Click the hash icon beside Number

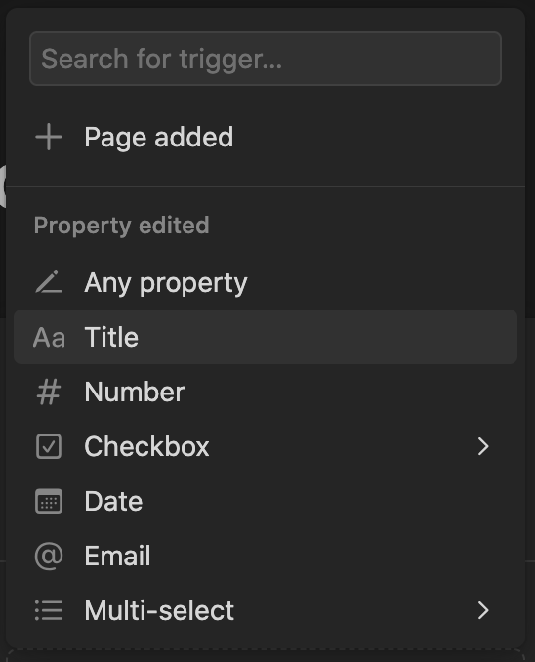point(49,392)
